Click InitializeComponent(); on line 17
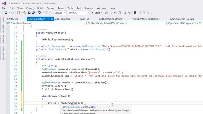 (x=57, y=39)
